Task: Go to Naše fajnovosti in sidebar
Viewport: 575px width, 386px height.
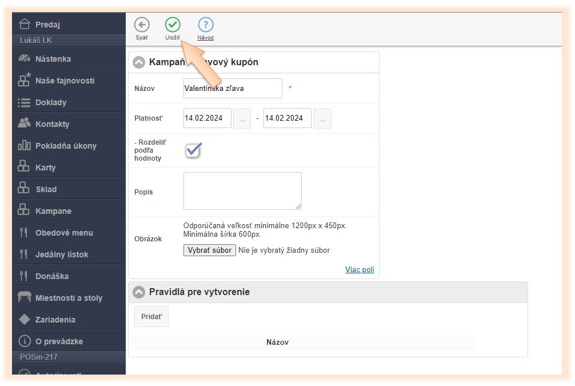Action: 65,81
